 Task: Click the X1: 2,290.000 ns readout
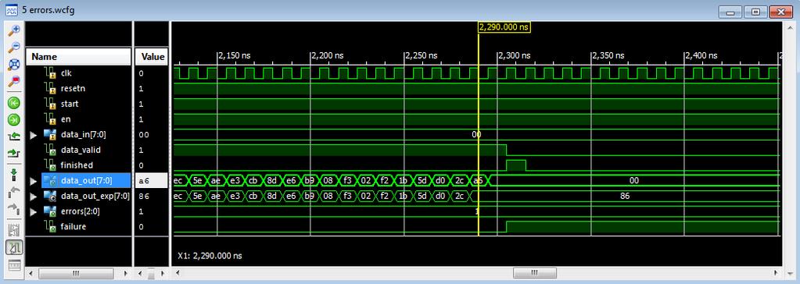tap(210, 255)
